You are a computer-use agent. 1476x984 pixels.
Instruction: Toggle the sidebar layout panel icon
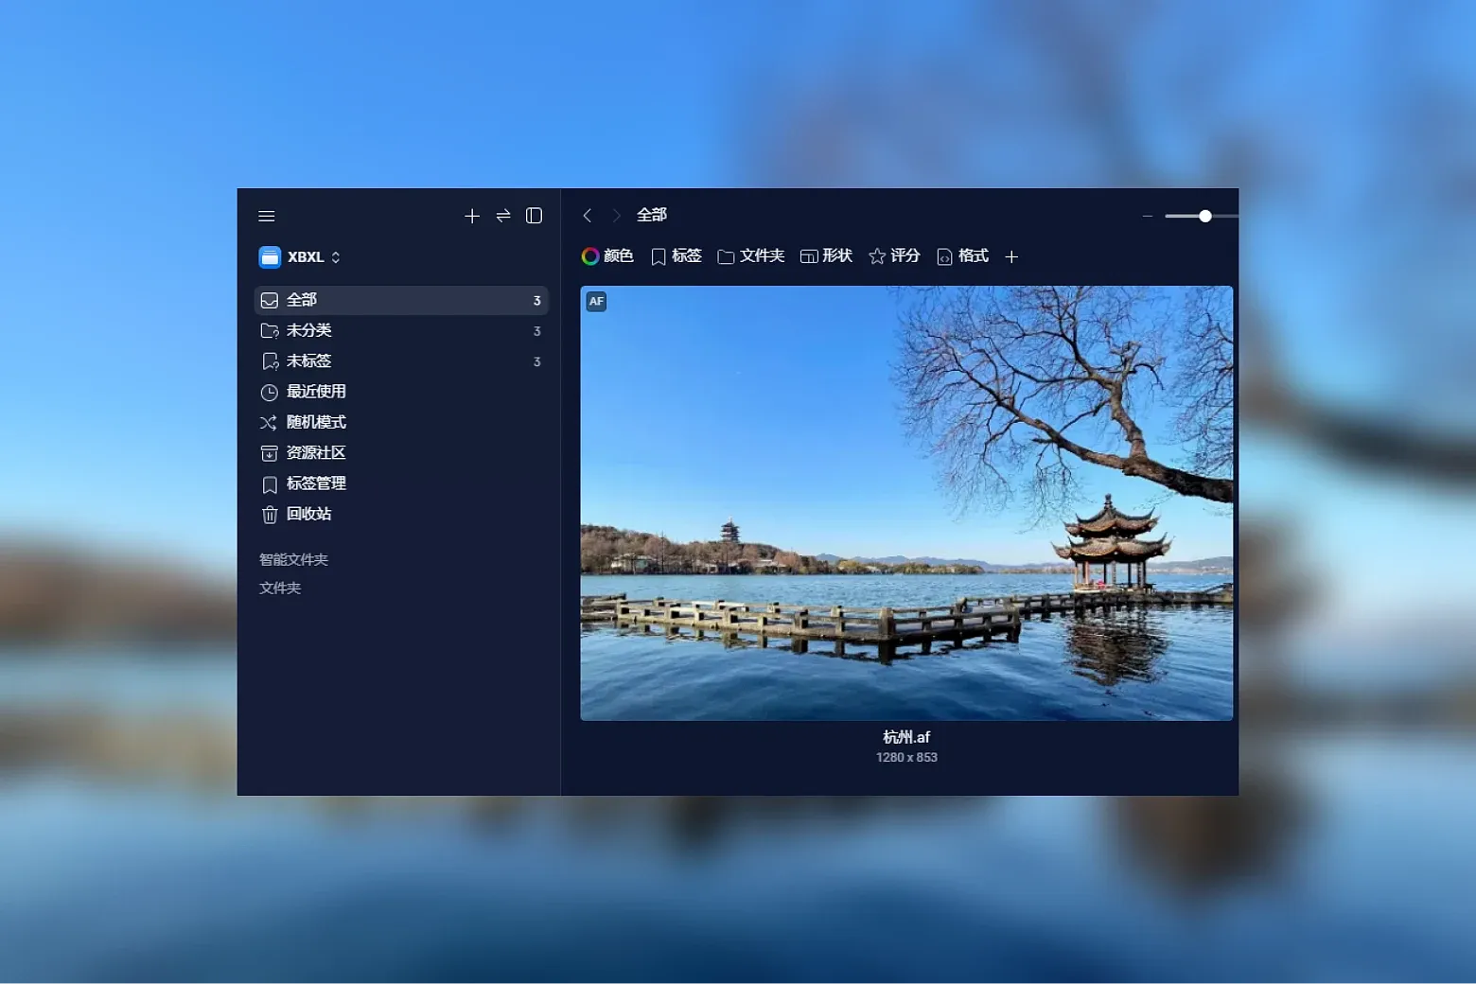click(x=535, y=217)
